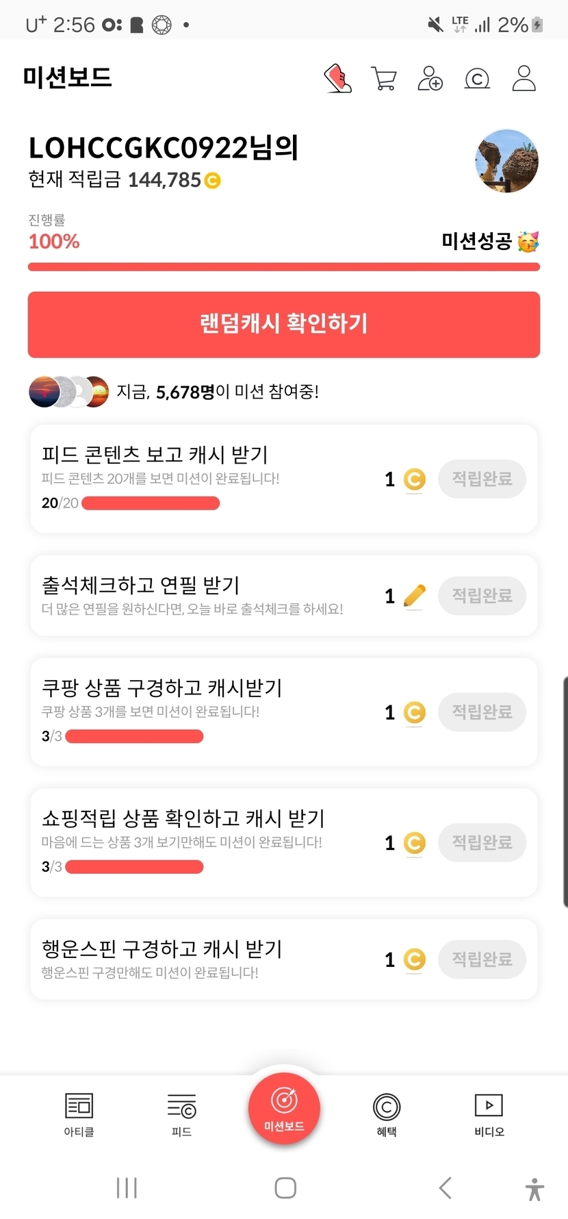Switch to the 피드 tab
The height and width of the screenshot is (1219, 568).
(181, 1114)
